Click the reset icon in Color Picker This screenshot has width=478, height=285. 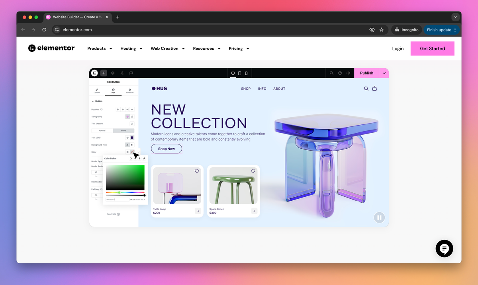tap(131, 159)
